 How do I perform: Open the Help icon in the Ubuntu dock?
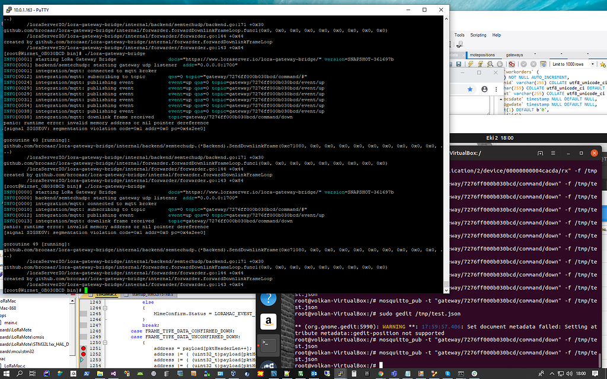point(269,299)
